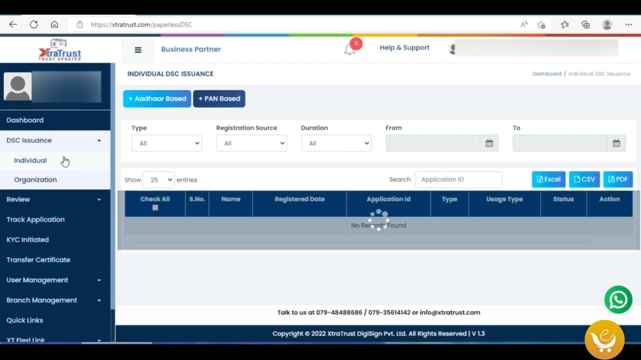Open the To date calendar icon
641x360 pixels.
point(616,143)
